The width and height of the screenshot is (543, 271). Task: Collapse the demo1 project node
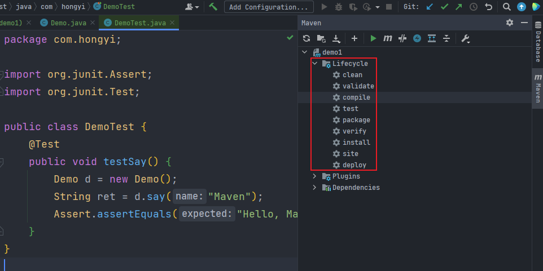[x=304, y=52]
